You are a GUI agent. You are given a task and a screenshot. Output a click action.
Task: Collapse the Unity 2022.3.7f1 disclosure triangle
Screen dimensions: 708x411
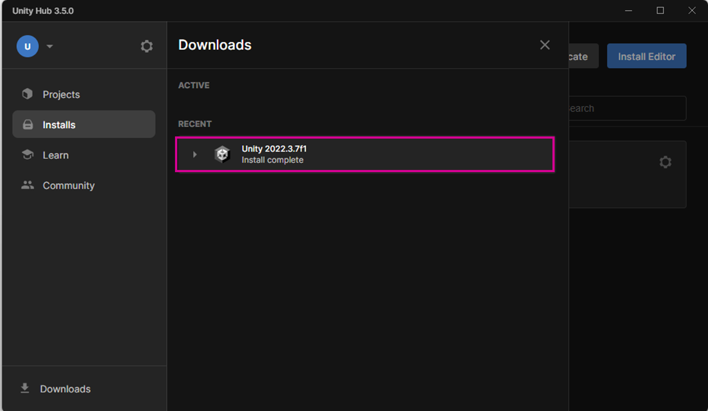click(x=194, y=154)
